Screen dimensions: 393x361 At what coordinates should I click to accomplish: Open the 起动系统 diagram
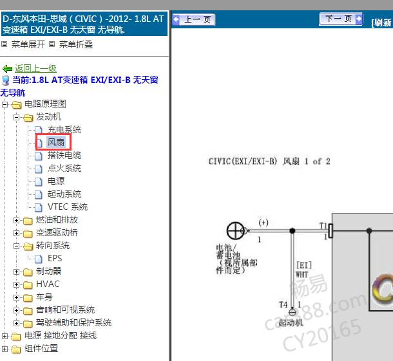[x=64, y=194]
